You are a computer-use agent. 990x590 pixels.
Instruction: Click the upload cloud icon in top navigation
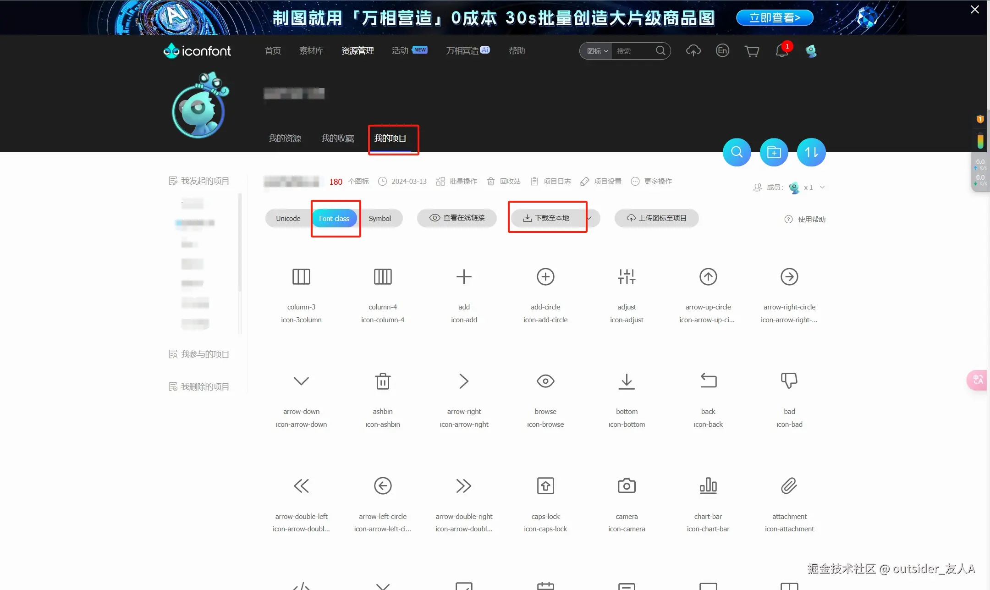693,51
